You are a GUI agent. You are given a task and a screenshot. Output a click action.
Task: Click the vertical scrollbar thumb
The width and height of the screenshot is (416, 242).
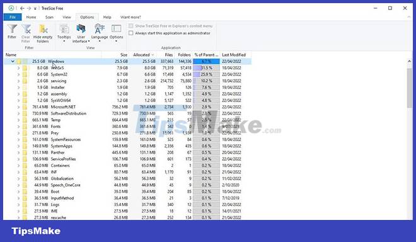[409, 88]
